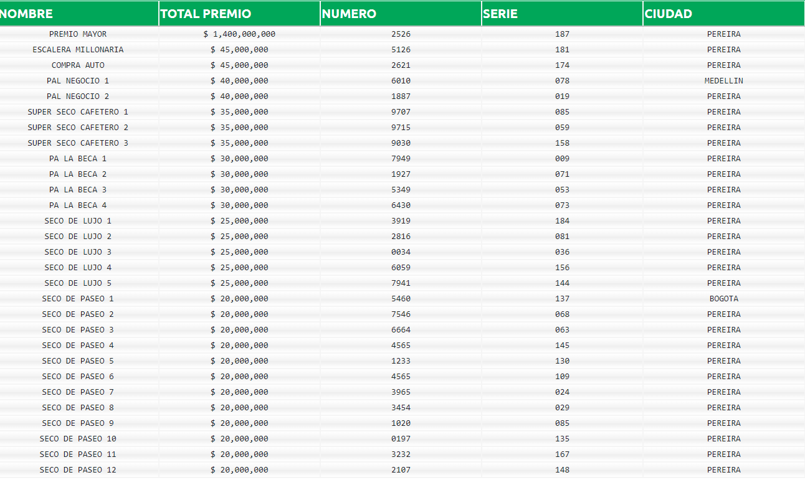The image size is (805, 480).
Task: Click the BOGOTA city cell
Action: 723,299
